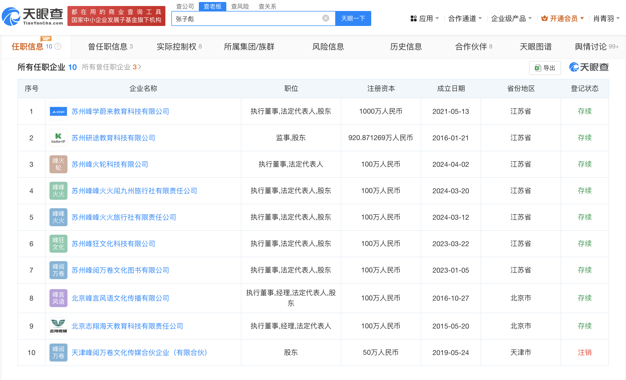626x380 pixels.
Task: Click the 峰言风语 company logo
Action: 58,298
